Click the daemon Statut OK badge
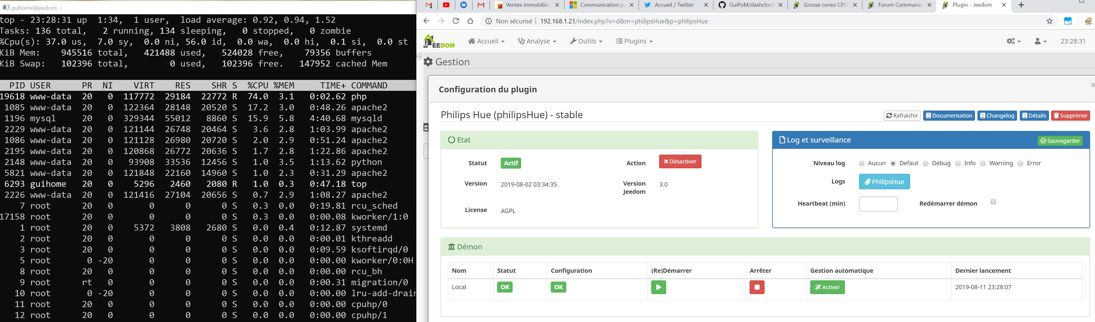This screenshot has height=322, width=1095. click(505, 287)
